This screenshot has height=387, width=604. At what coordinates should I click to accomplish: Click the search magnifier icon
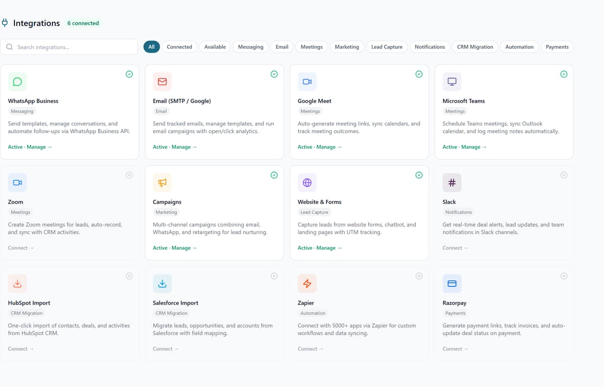pyautogui.click(x=10, y=47)
